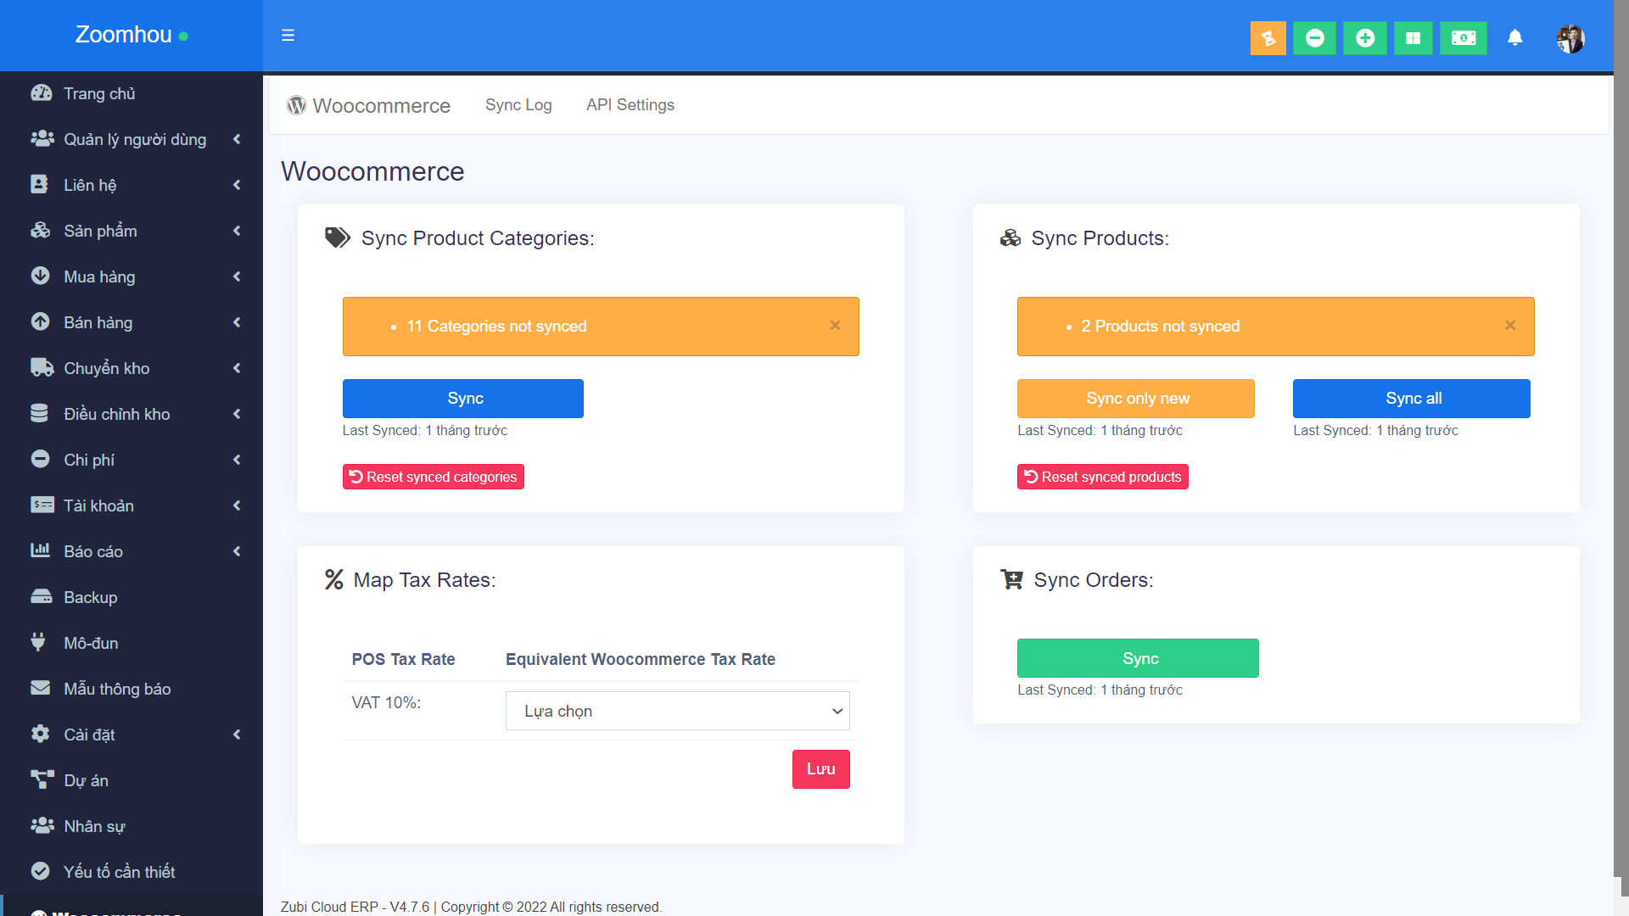Click the Backup drive icon
Image resolution: width=1629 pixels, height=916 pixels.
[41, 597]
